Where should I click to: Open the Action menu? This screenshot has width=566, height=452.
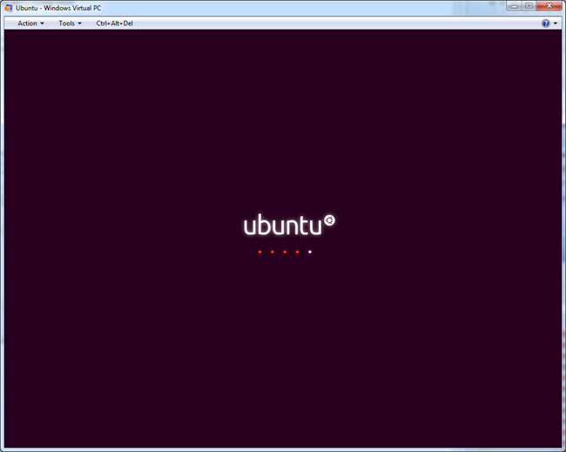27,24
